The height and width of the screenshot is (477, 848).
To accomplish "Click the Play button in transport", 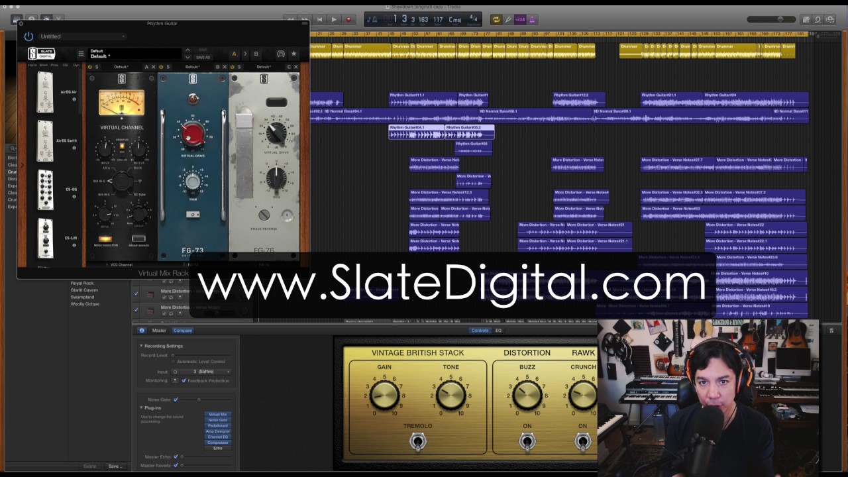I will click(x=334, y=20).
